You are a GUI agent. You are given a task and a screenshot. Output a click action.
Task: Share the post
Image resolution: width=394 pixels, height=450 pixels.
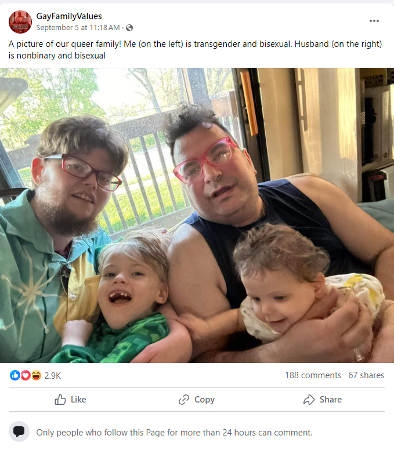point(323,400)
